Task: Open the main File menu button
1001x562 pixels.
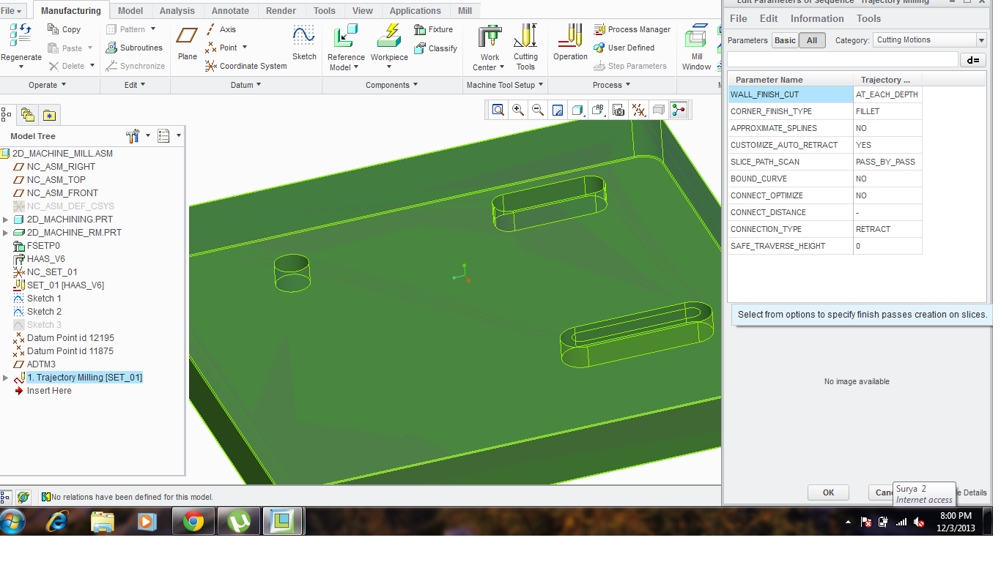Action: pos(12,11)
